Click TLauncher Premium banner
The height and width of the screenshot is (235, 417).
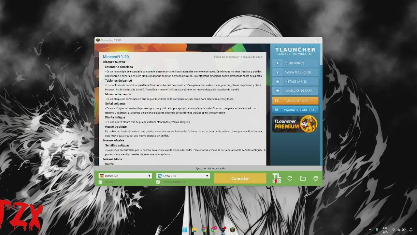pos(295,124)
